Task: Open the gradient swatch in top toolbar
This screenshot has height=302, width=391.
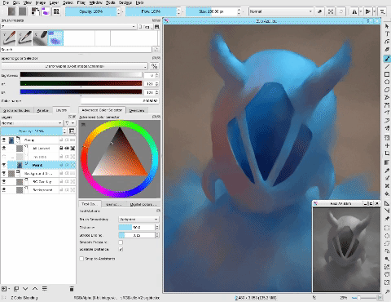Action: point(11,11)
